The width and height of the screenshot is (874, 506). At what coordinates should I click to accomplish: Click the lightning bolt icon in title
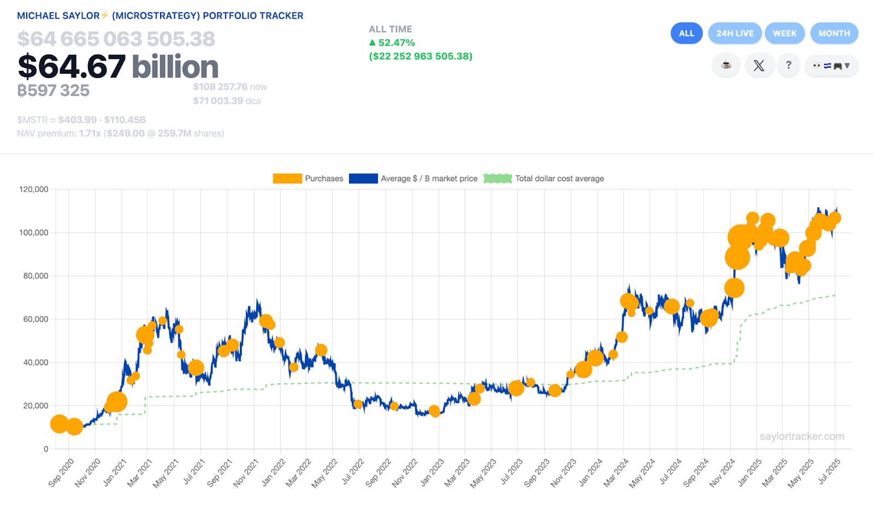[105, 15]
